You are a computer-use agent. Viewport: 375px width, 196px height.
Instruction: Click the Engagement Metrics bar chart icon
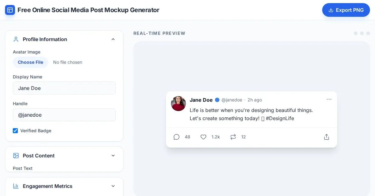(x=16, y=186)
